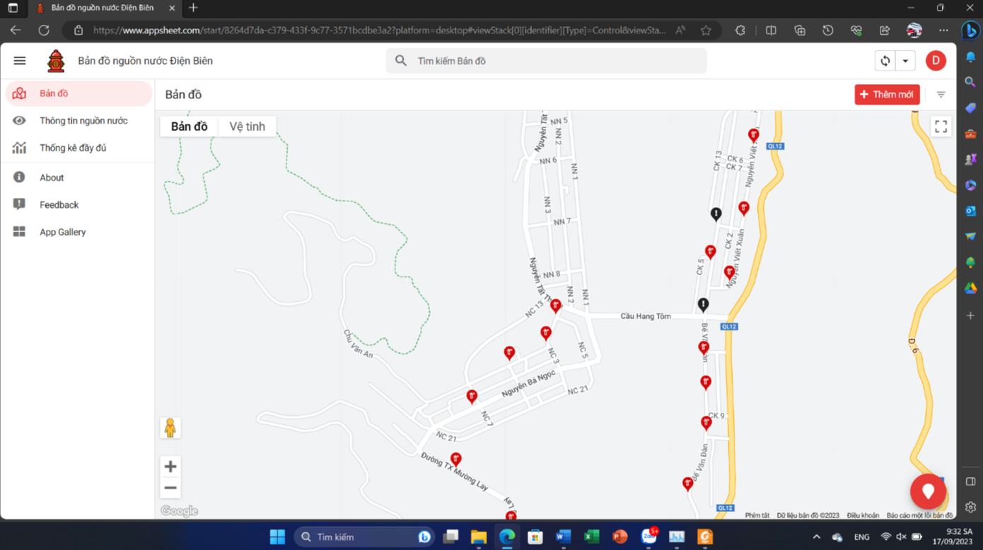Zoom in on the map
Screen dimensions: 983x550
click(x=170, y=467)
